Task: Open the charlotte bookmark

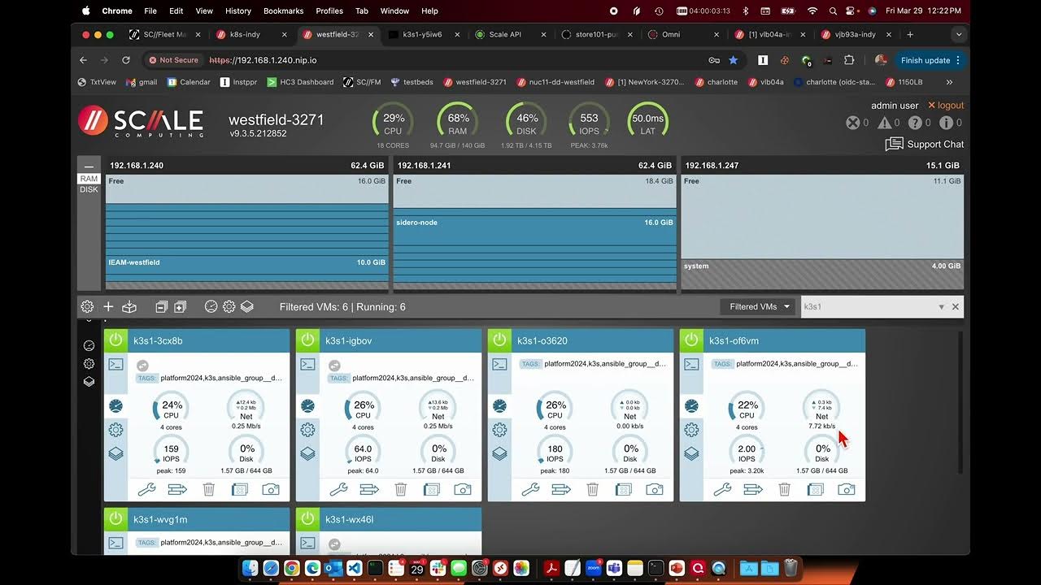Action: [x=716, y=82]
